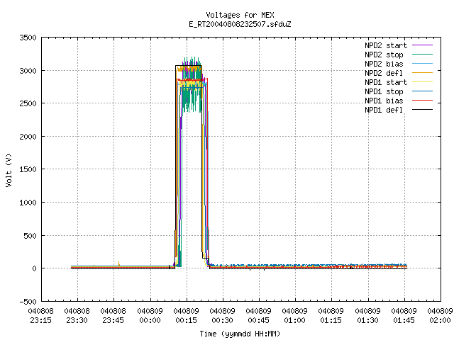
Task: Click the purple NPD2 start legend line
Action: click(422, 45)
